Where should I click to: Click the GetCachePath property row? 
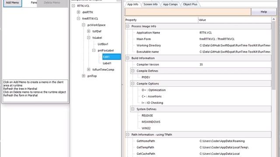pos(198,154)
